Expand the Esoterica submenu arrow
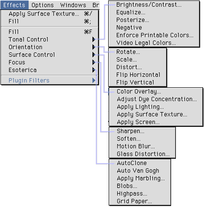This screenshot has height=207, width=204. (94, 70)
